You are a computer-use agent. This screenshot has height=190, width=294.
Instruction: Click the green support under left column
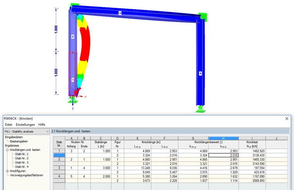(73, 100)
